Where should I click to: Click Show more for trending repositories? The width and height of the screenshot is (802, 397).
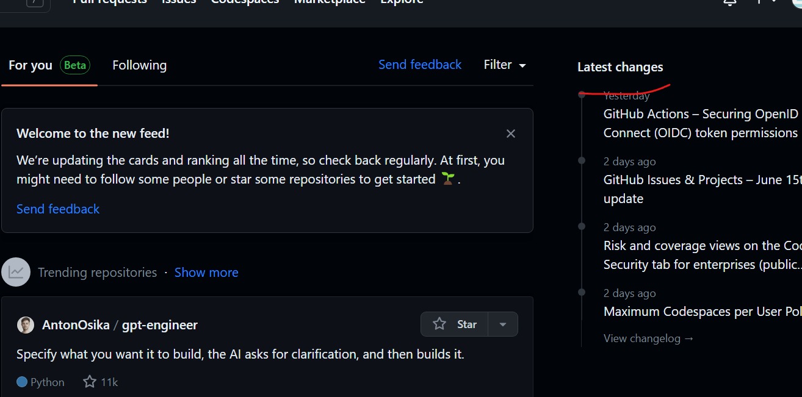point(206,272)
